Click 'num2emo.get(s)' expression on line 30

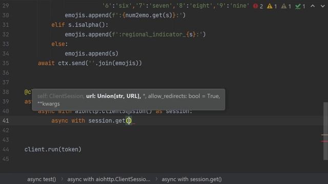pyautogui.click(x=149, y=15)
